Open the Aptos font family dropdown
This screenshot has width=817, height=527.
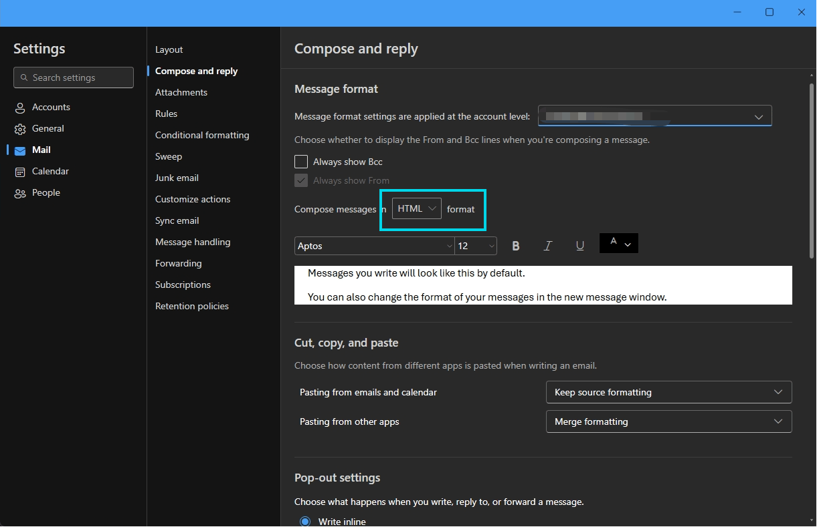click(375, 246)
